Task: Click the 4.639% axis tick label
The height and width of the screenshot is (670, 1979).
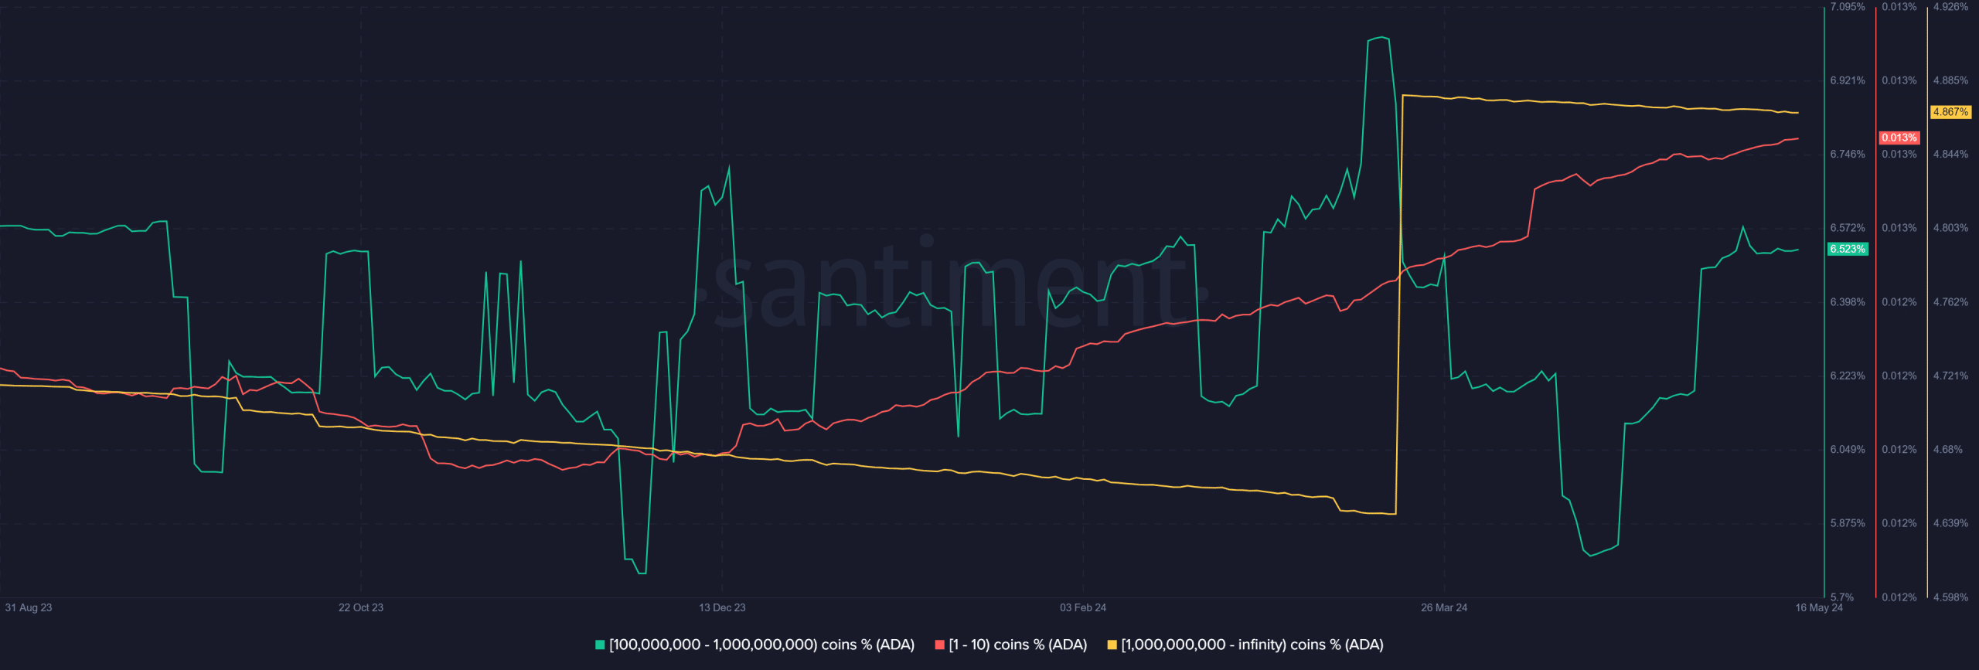Action: click(x=1950, y=523)
